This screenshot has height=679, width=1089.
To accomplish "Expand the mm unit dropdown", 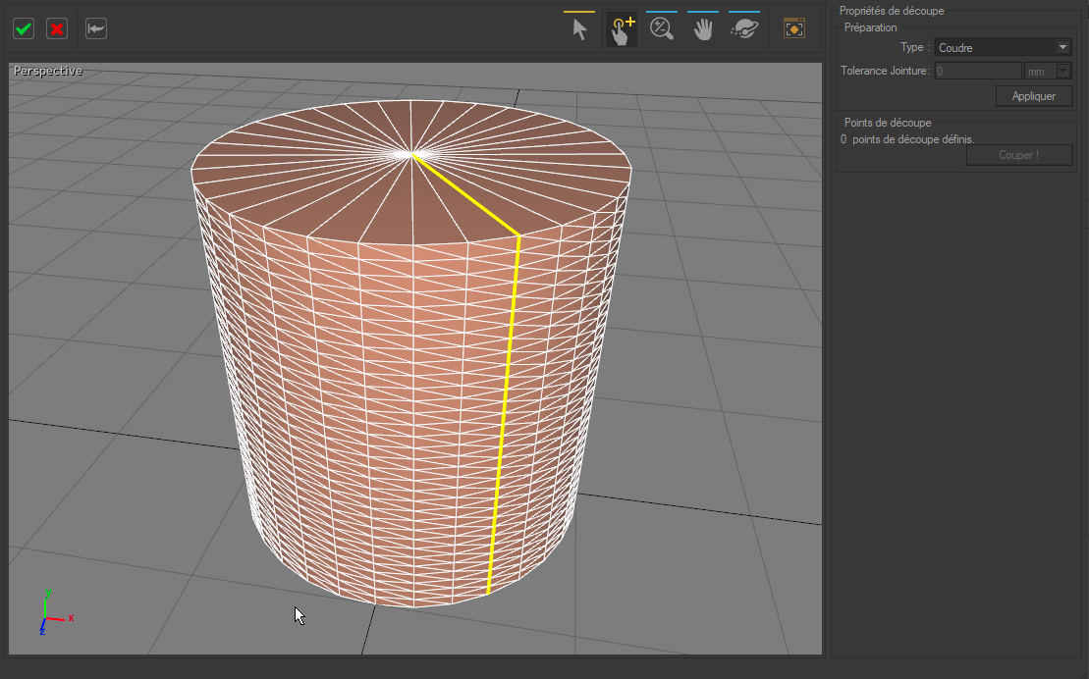I will click(x=1062, y=71).
